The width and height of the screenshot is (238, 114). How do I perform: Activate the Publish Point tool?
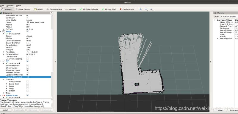[x=127, y=9]
